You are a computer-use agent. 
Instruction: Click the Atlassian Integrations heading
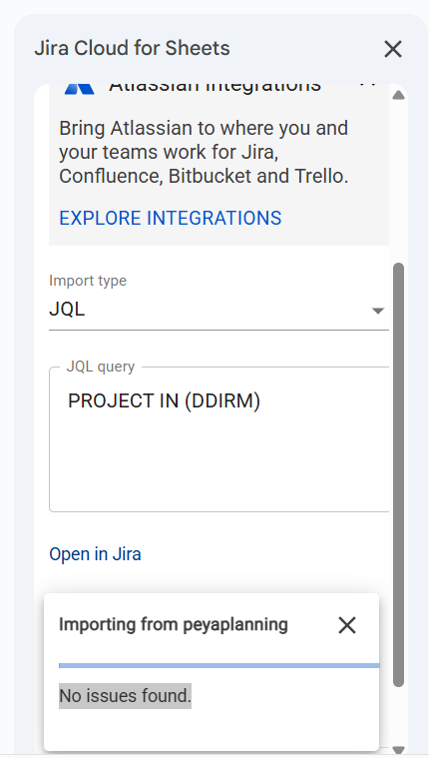click(x=214, y=87)
